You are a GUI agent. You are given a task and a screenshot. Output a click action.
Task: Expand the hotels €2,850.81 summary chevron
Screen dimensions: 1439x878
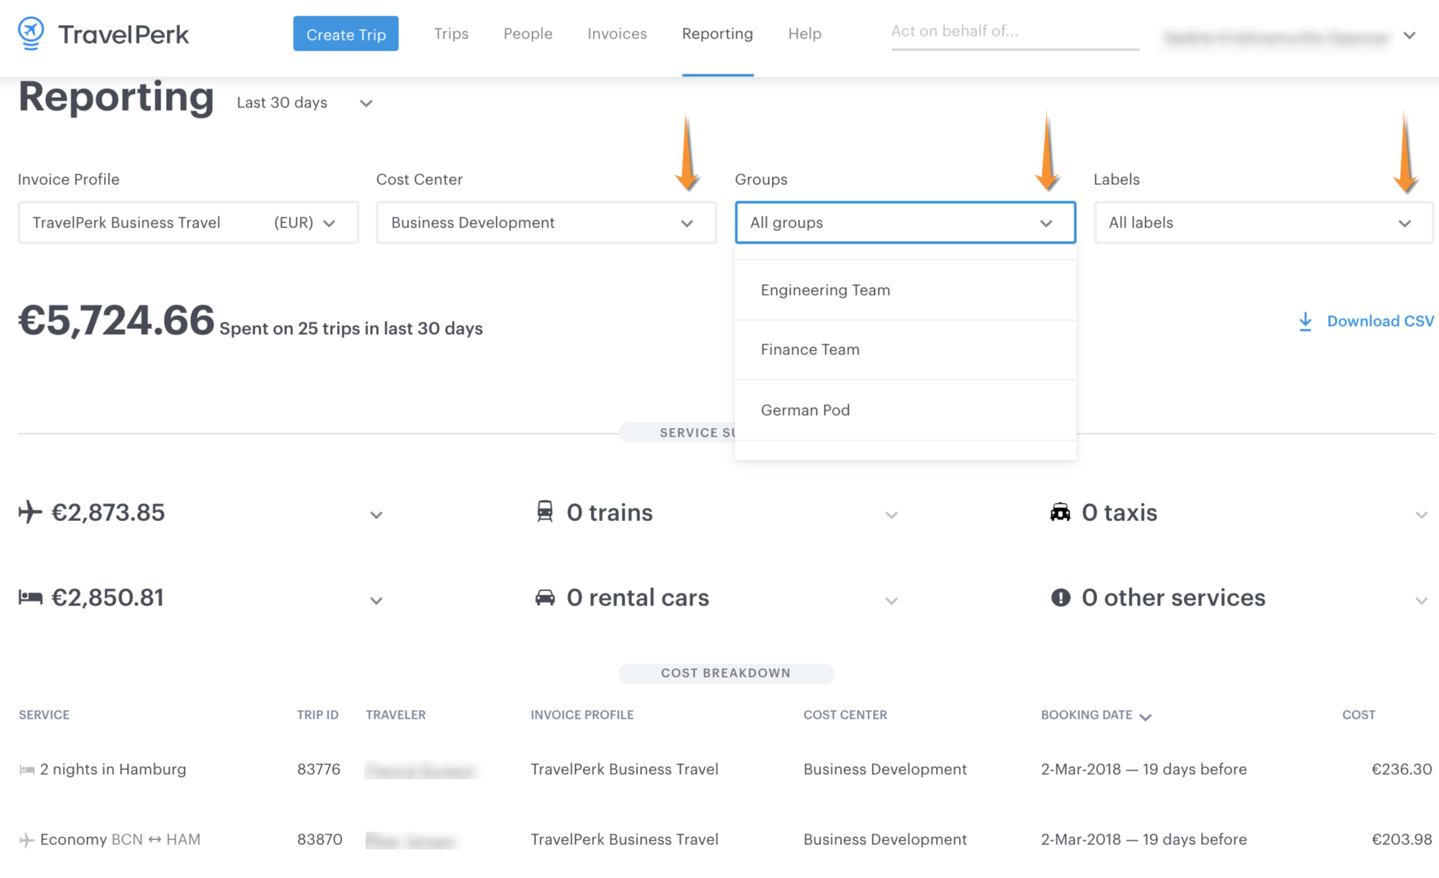tap(376, 601)
